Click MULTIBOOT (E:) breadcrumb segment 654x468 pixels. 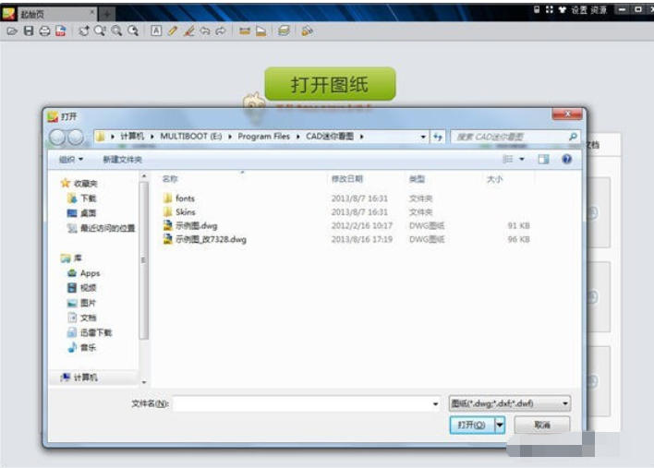(x=191, y=137)
